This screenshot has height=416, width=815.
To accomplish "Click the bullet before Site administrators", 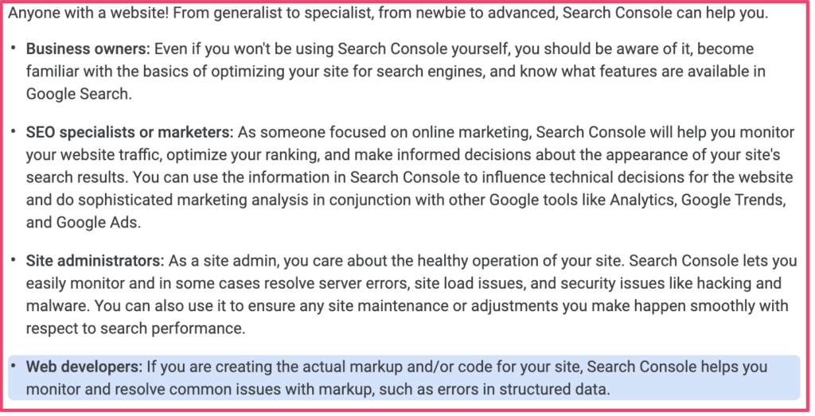I will coord(13,259).
